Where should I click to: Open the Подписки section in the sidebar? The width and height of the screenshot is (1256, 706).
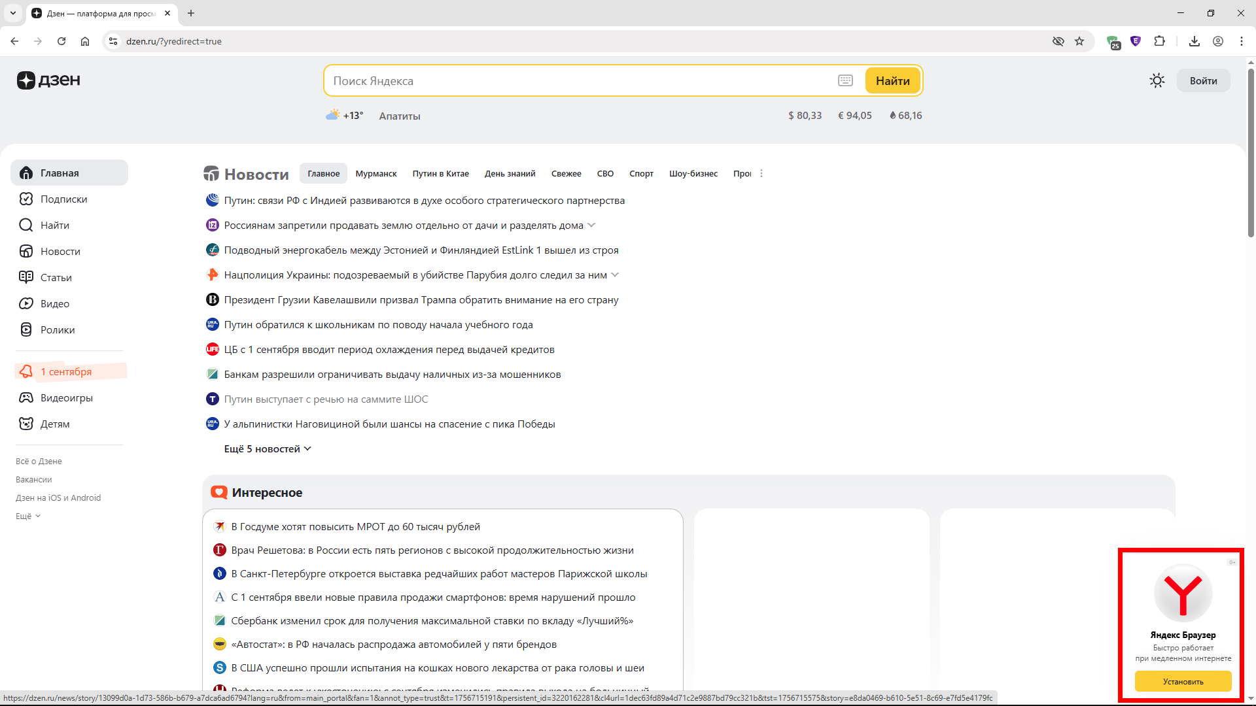point(63,199)
